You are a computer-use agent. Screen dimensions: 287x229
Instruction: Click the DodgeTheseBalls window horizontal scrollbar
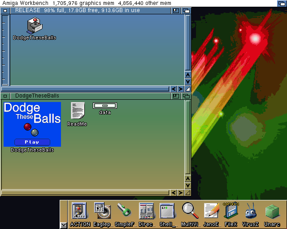(x=85, y=193)
